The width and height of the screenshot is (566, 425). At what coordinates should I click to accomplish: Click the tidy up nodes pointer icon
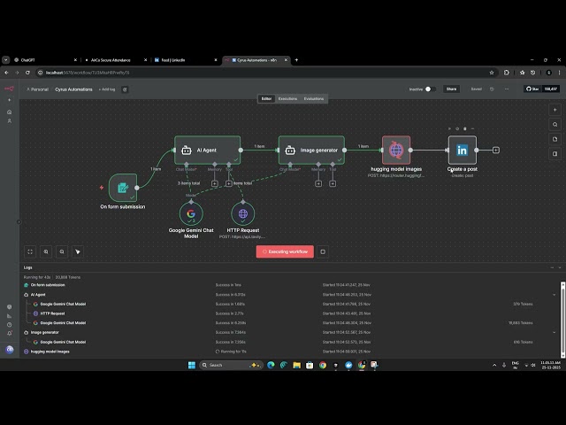[x=78, y=251]
